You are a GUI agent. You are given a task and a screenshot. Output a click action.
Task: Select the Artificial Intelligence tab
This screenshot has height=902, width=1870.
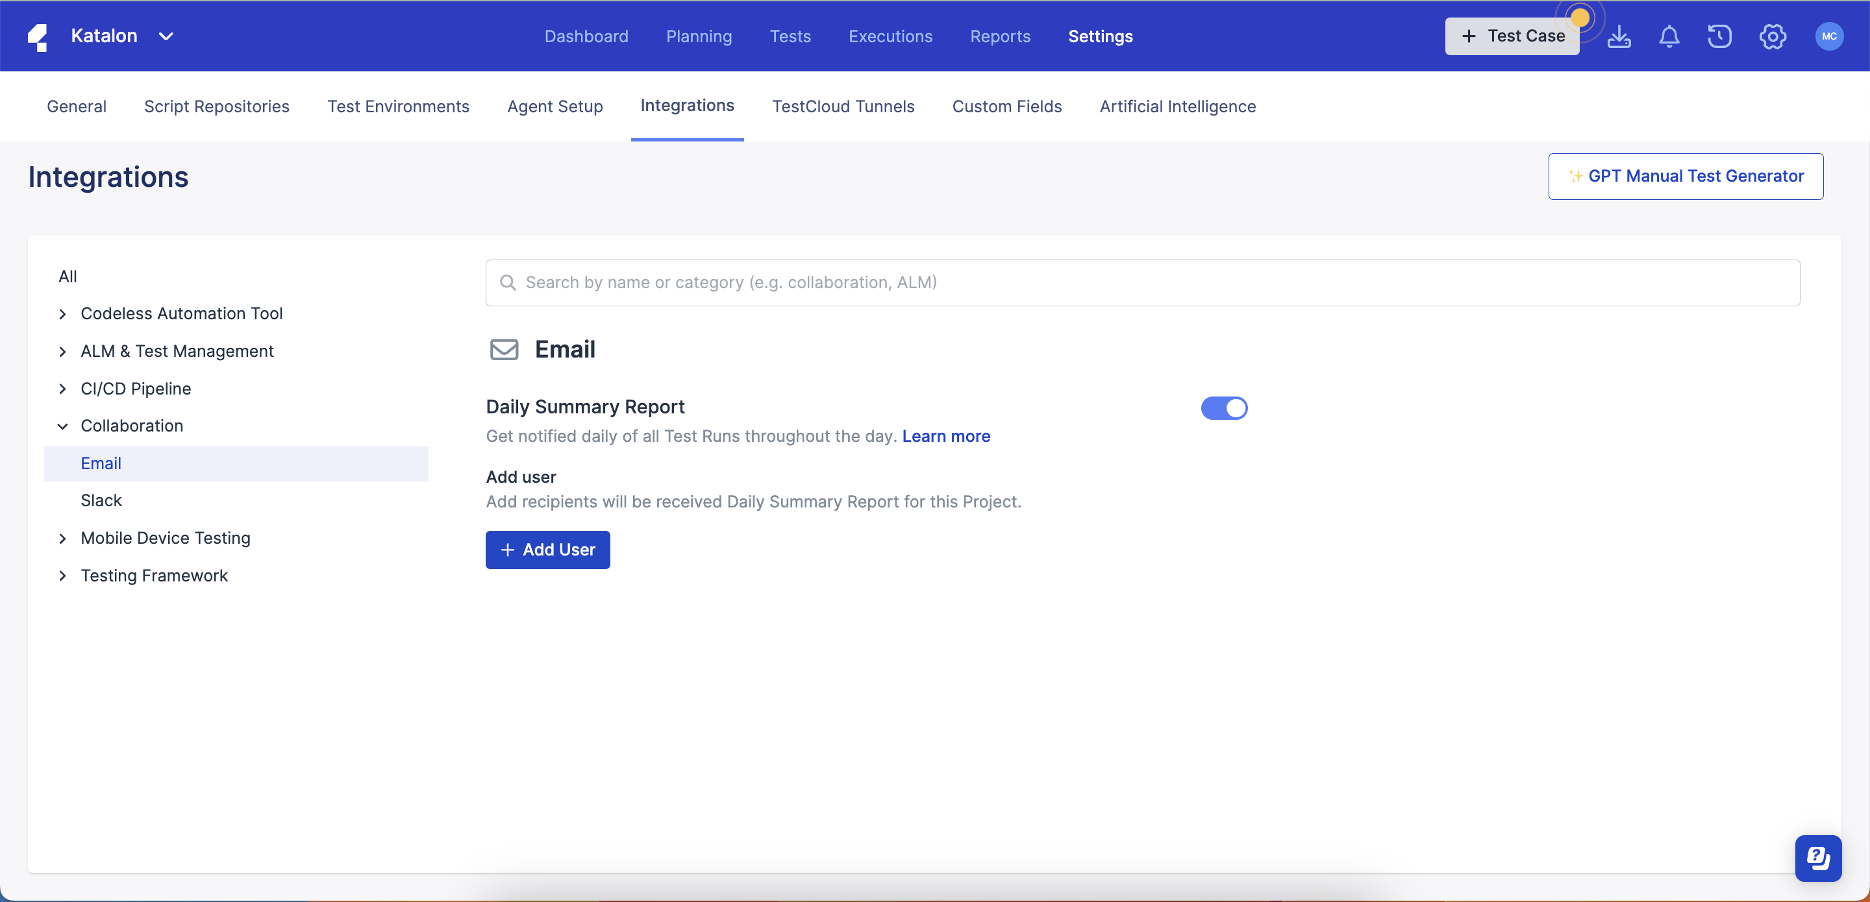click(x=1177, y=106)
